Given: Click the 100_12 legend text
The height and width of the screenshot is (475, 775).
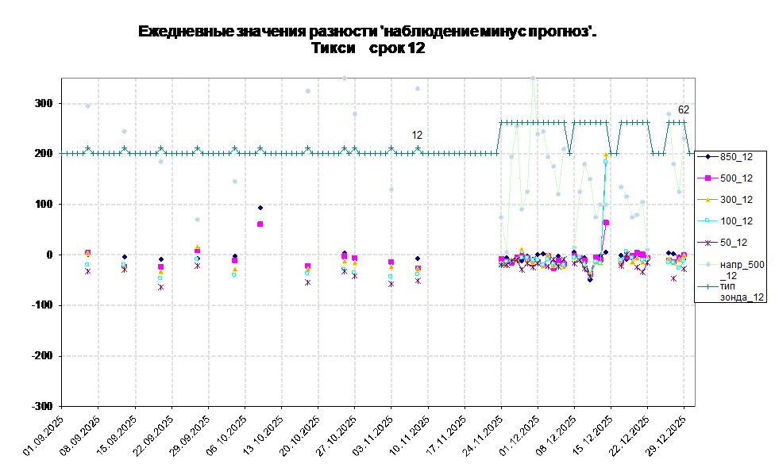Looking at the screenshot, I should pyautogui.click(x=736, y=221).
